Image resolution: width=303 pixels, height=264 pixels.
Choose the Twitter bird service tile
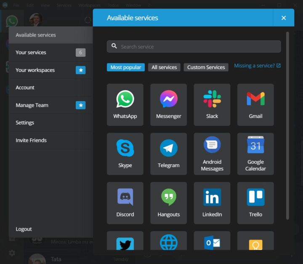[x=125, y=240]
